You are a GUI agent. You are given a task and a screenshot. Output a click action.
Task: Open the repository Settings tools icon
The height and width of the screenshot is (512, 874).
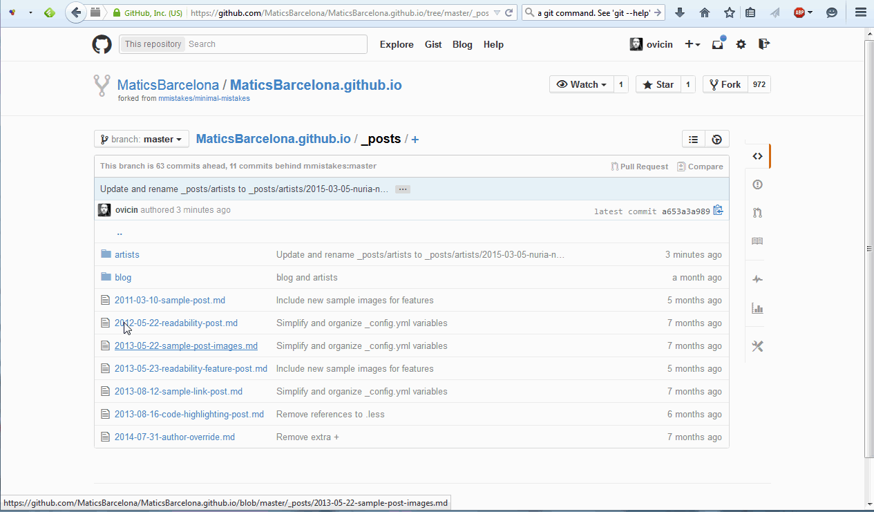click(x=757, y=346)
